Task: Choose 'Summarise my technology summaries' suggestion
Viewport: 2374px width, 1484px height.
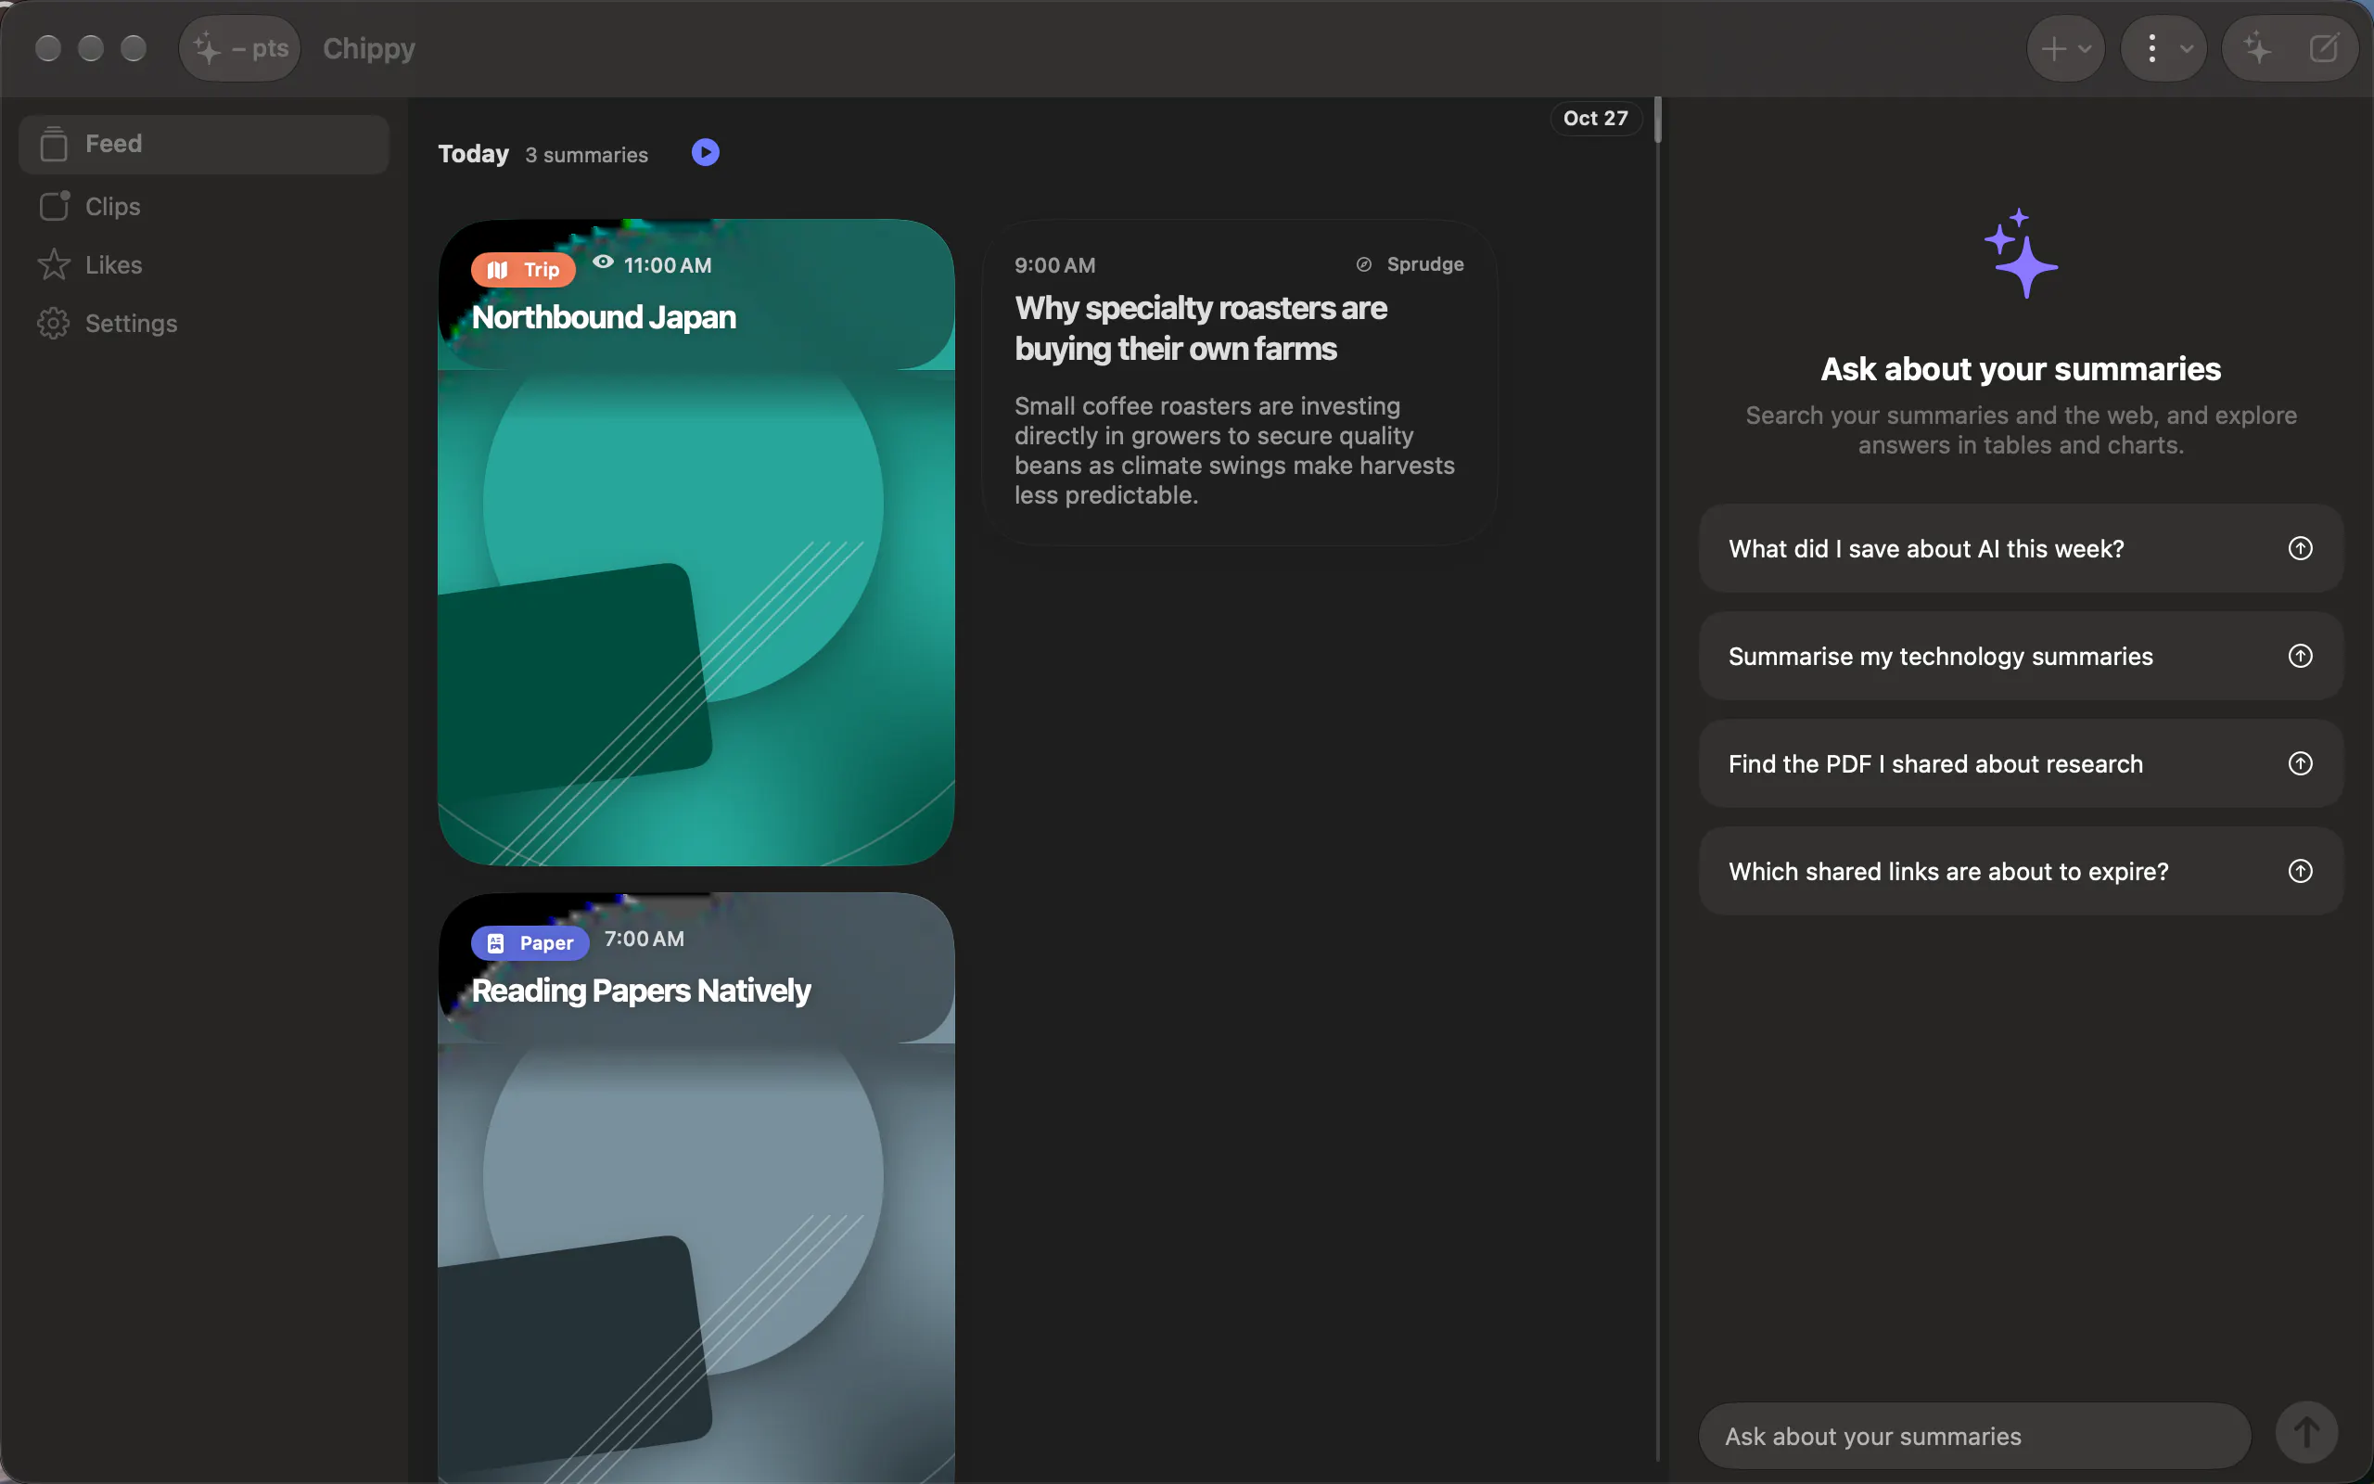Action: 2020,656
